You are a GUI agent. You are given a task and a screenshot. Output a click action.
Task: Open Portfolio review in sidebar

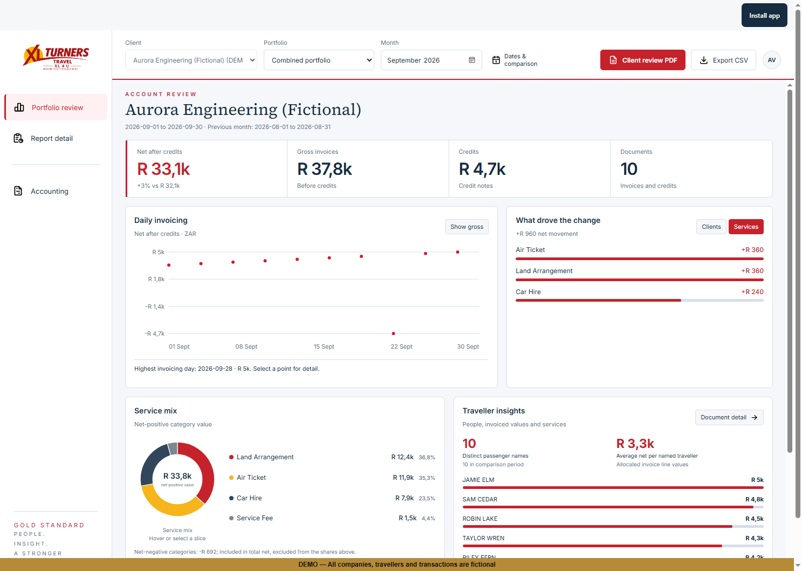tap(56, 107)
